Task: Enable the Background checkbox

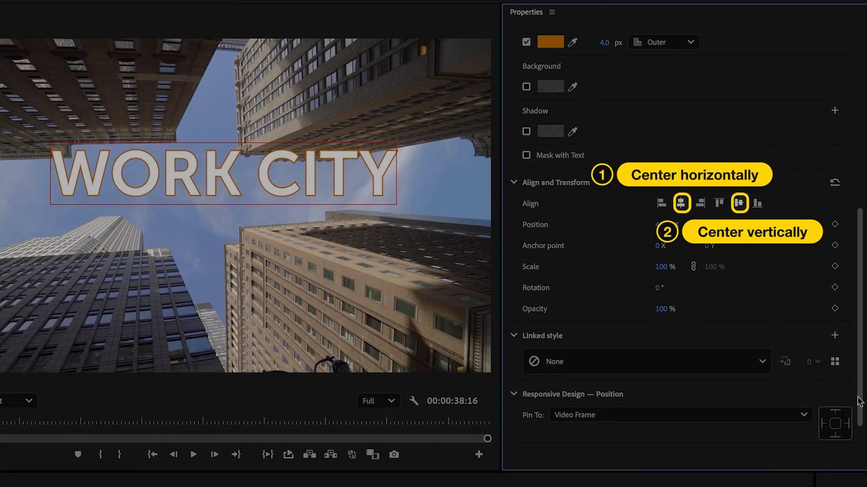Action: 526,87
